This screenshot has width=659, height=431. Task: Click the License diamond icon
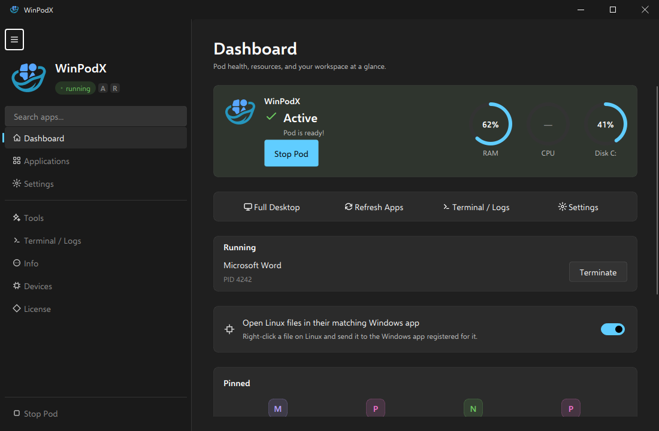pos(17,308)
